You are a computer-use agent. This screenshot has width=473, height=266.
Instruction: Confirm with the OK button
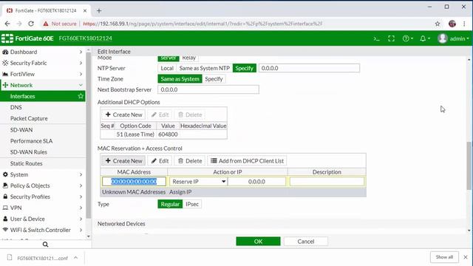point(258,242)
